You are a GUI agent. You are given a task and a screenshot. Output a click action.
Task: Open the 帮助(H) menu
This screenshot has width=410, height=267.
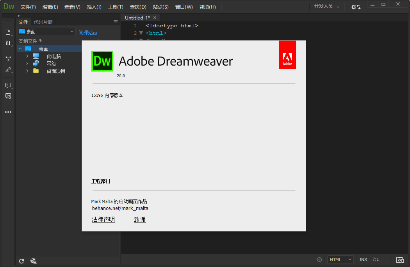[x=208, y=7]
